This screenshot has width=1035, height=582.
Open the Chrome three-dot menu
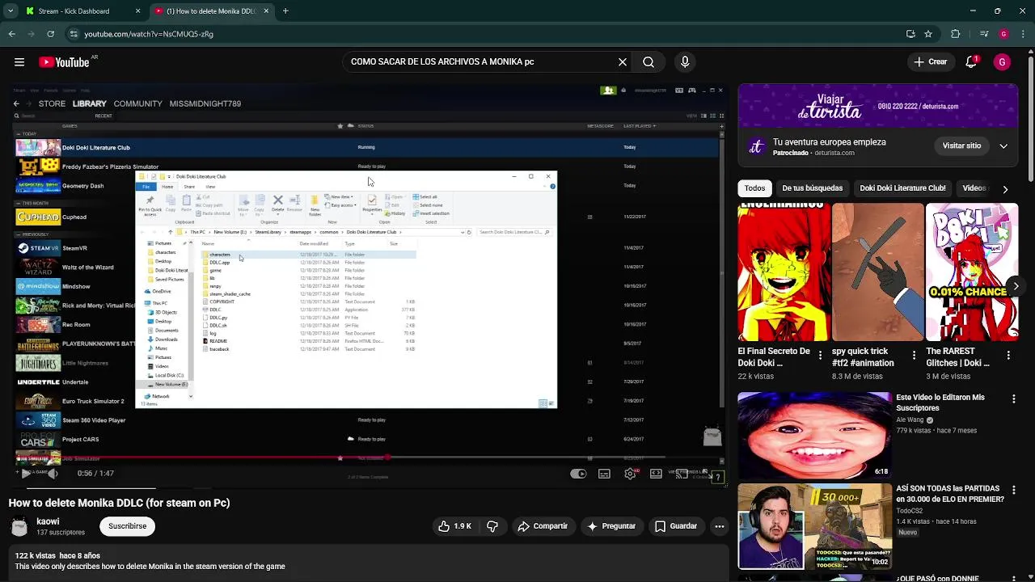pyautogui.click(x=1023, y=34)
